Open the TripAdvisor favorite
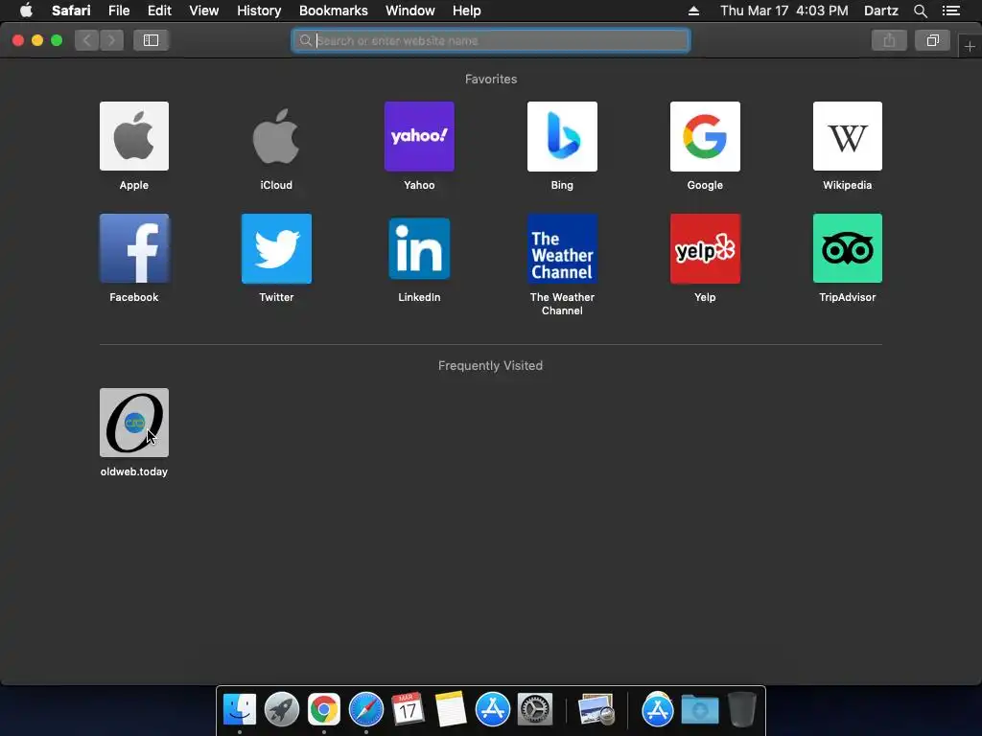Viewport: 982px width, 736px height. (x=848, y=248)
